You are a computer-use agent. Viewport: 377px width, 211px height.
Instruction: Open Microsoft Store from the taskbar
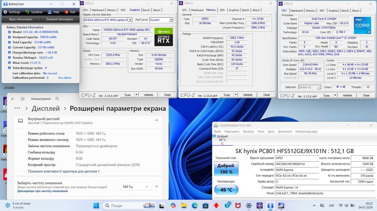pos(205,205)
